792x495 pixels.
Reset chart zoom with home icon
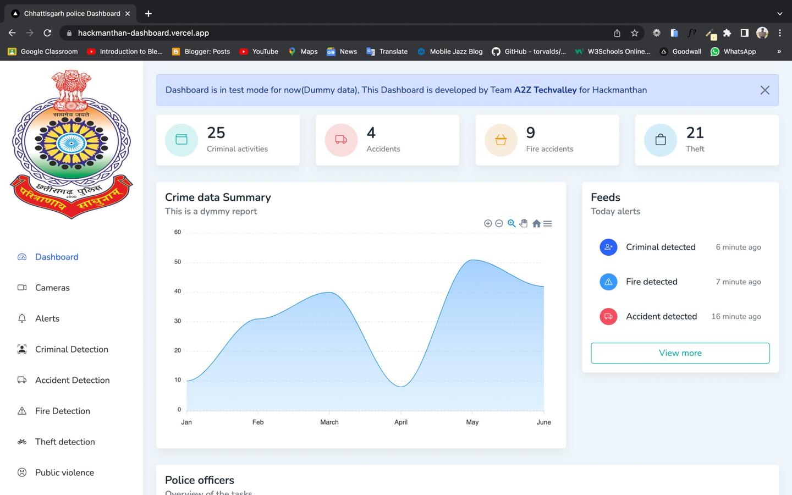click(536, 223)
